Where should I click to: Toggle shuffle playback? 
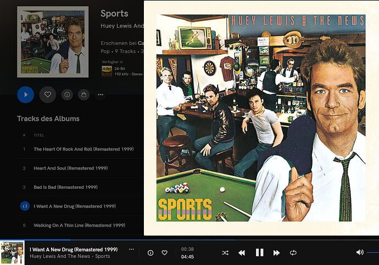tap(225, 253)
